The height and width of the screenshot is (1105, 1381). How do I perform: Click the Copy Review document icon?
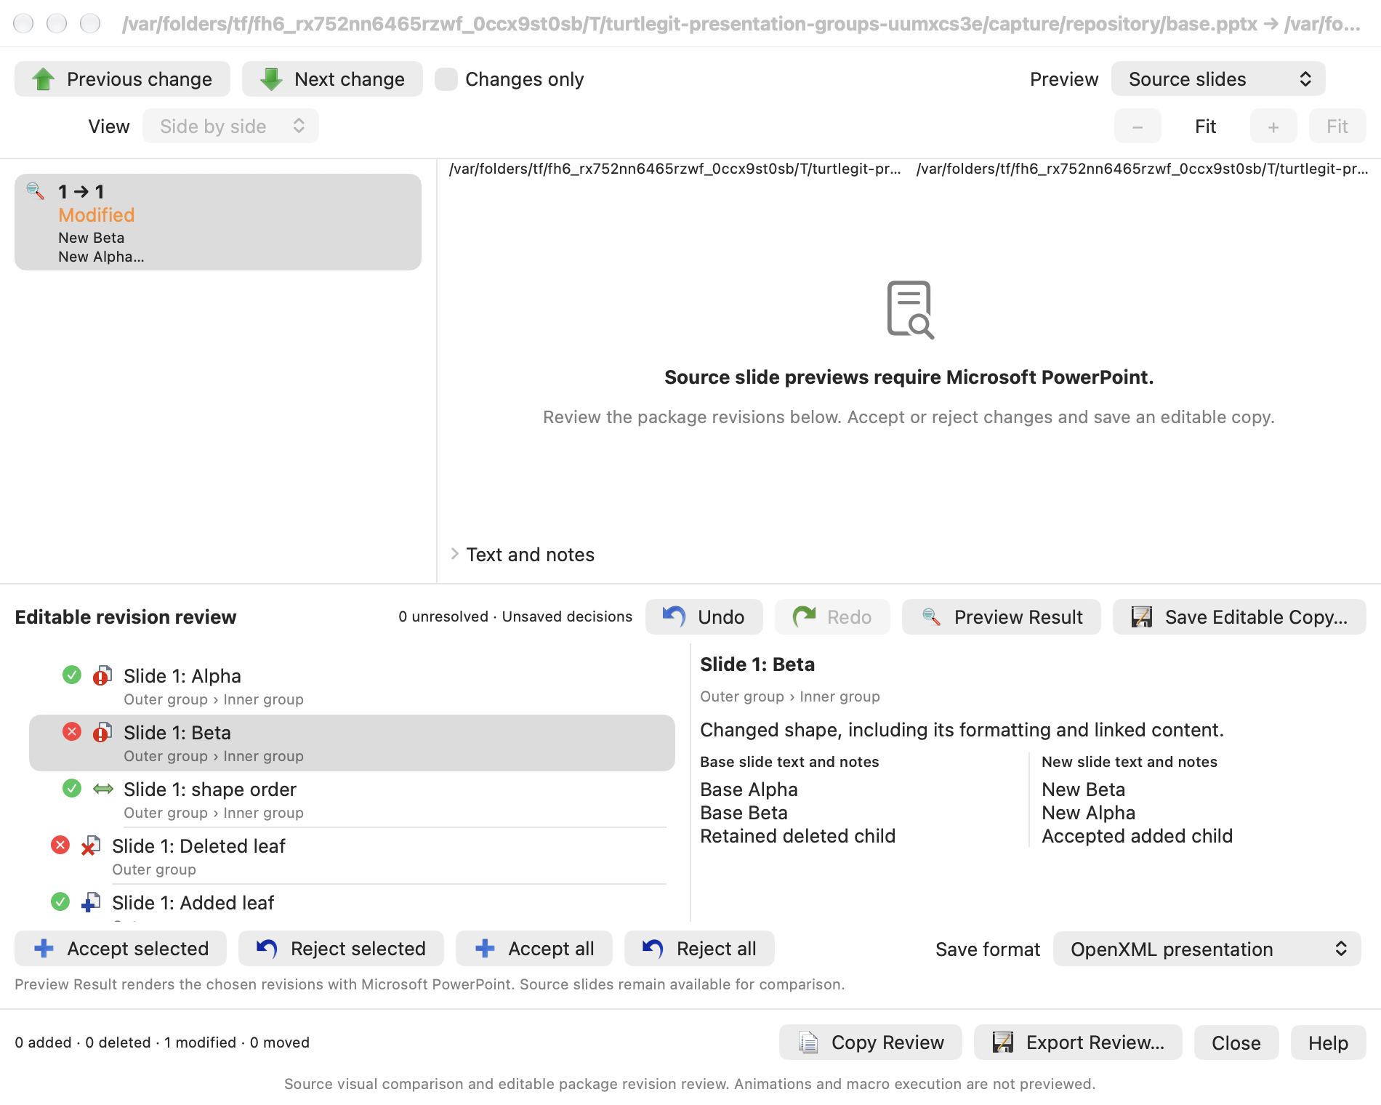(808, 1042)
